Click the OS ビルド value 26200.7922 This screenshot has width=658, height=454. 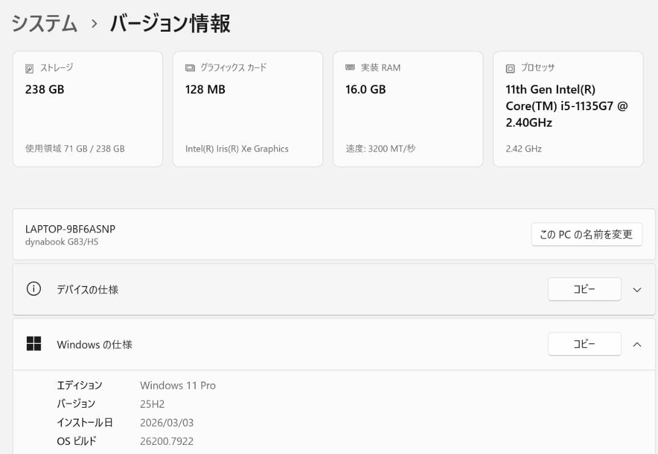pos(166,441)
